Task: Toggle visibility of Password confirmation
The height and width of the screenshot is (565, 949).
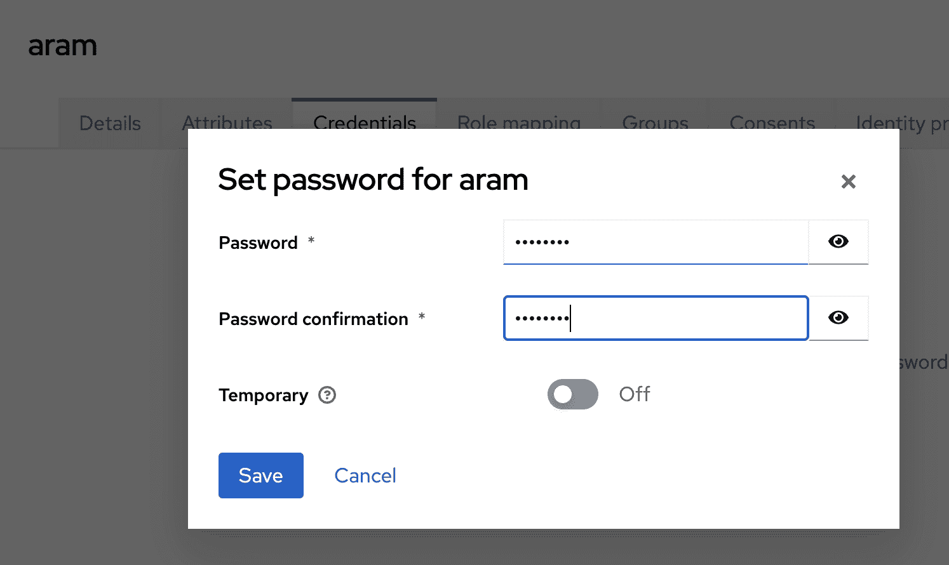Action: tap(838, 318)
